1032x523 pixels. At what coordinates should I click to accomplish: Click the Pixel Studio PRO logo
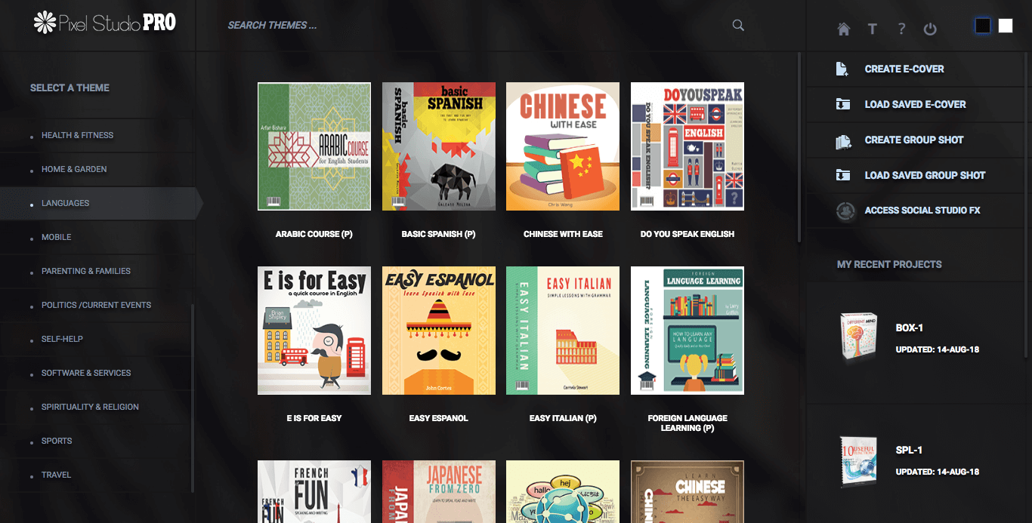104,23
